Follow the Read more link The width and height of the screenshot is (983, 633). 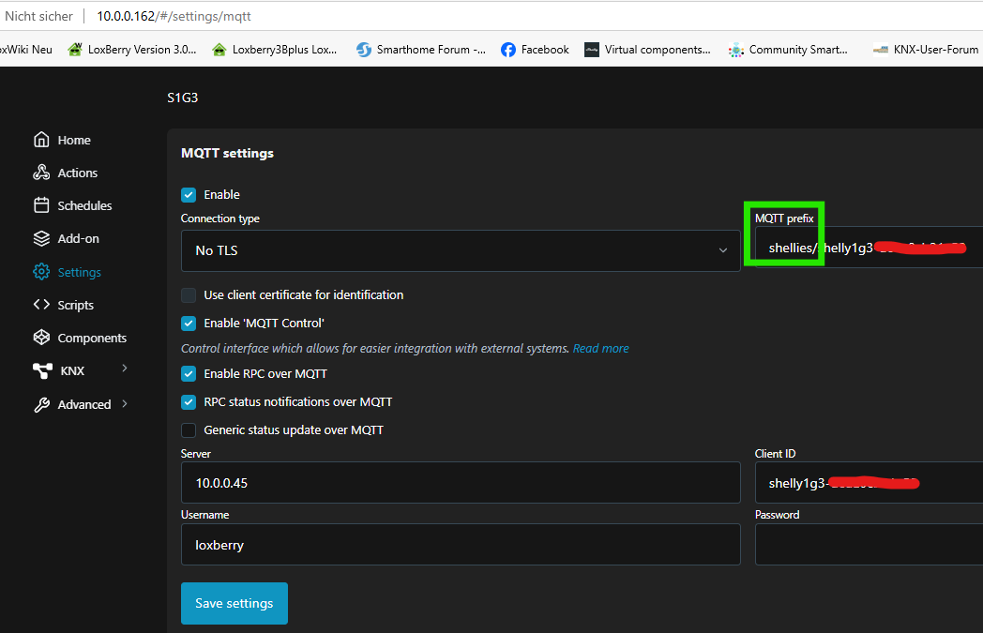(600, 349)
